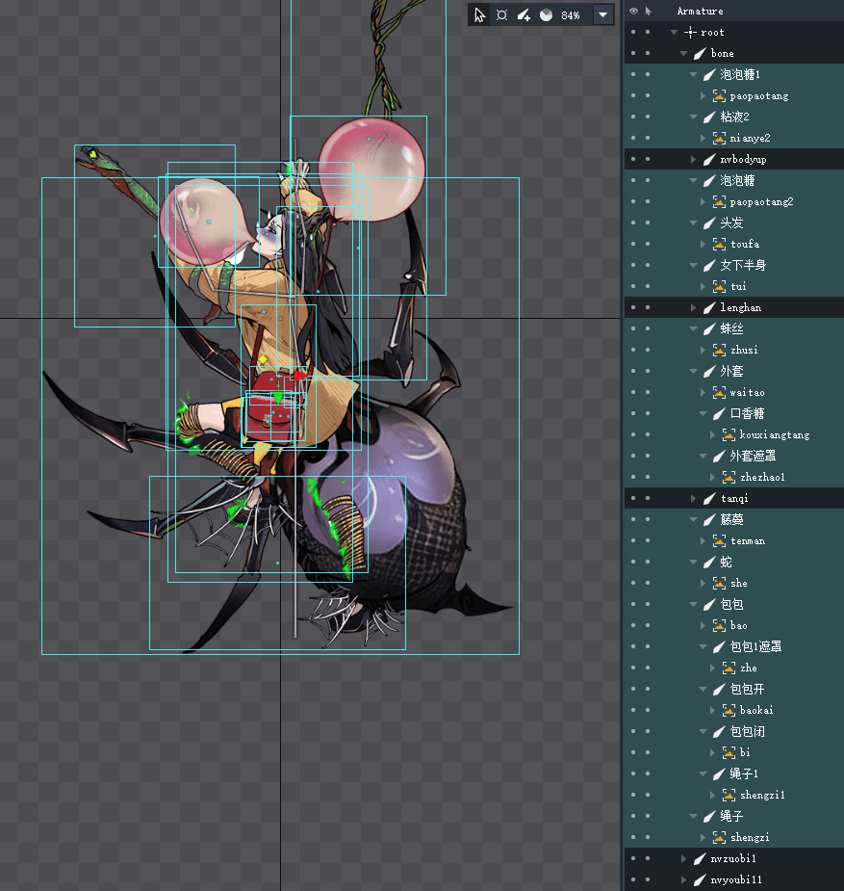The height and width of the screenshot is (891, 844).
Task: Collapse the root node
Action: (674, 32)
